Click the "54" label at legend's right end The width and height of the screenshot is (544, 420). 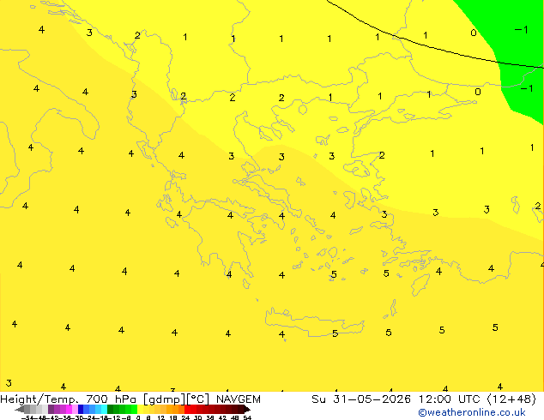[x=247, y=418]
